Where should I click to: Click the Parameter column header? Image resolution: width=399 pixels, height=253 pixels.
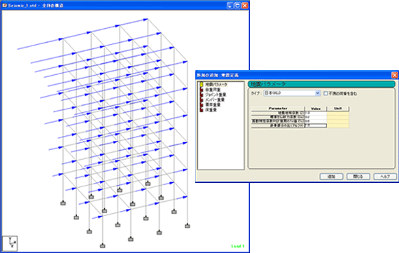(278, 109)
